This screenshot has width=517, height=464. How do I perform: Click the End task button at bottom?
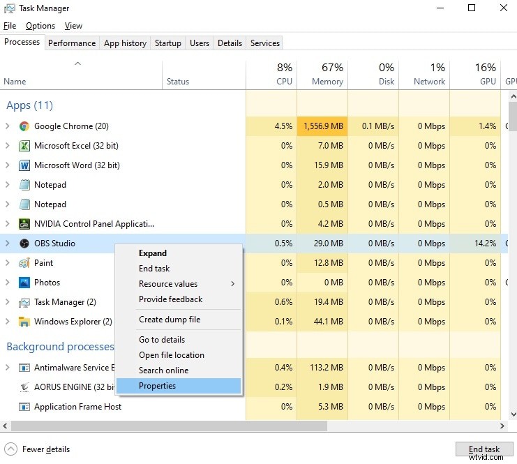[x=484, y=449]
